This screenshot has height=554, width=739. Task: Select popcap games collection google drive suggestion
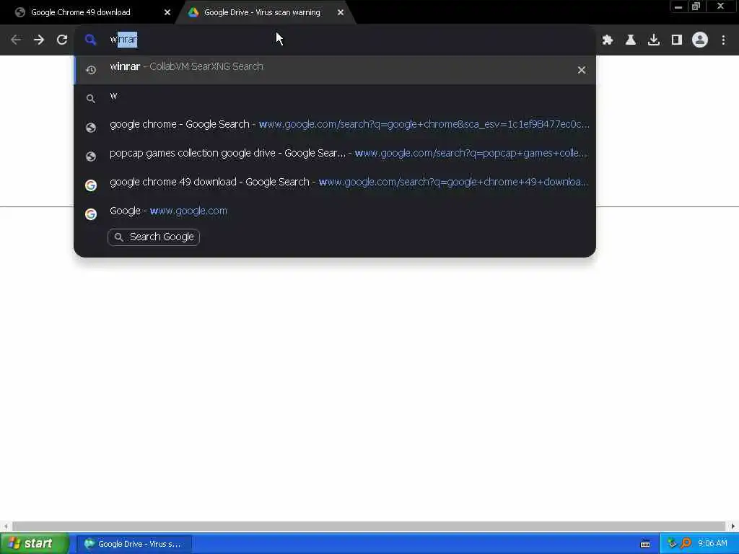pyautogui.click(x=335, y=156)
